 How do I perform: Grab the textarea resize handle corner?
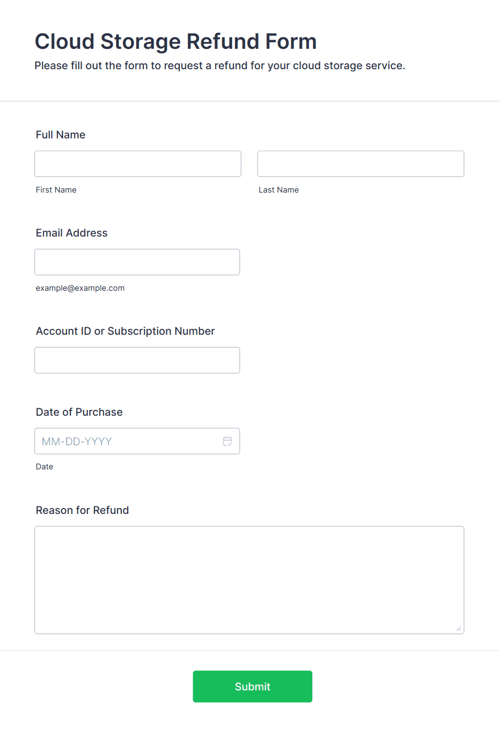point(459,629)
